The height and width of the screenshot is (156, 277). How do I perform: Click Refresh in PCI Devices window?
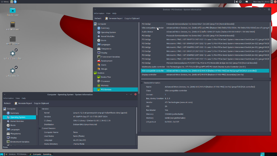tap(98, 18)
